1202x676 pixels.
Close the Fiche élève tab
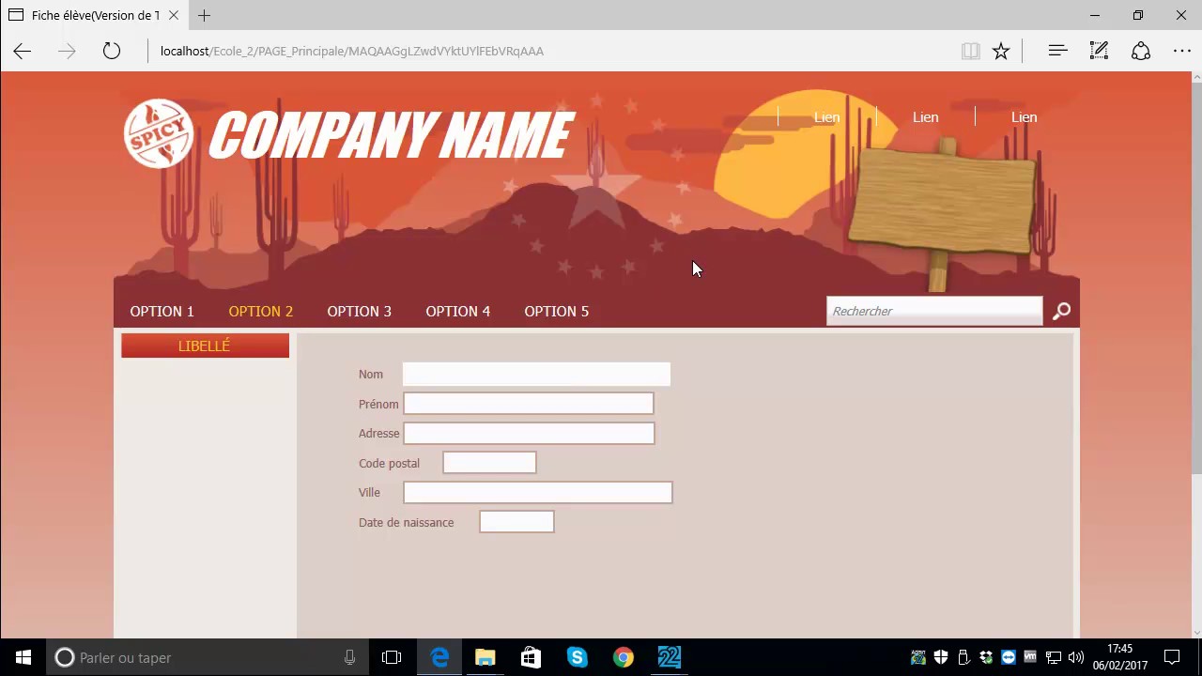pyautogui.click(x=174, y=15)
